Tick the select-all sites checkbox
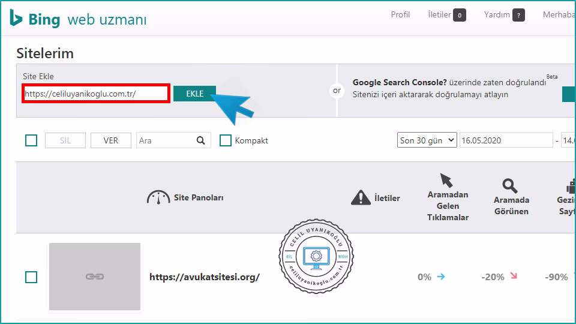The image size is (576, 324). (31, 140)
